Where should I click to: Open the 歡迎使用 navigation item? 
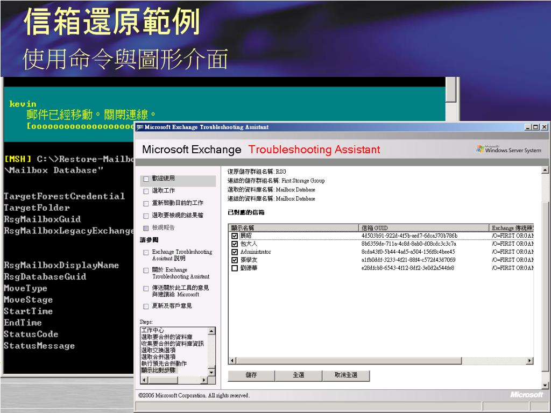click(164, 179)
